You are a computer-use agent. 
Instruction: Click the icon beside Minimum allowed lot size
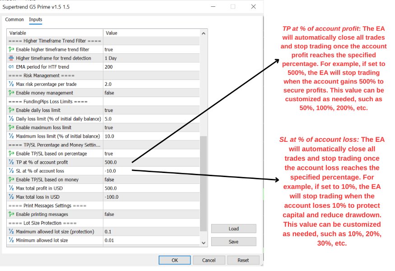[x=11, y=240]
